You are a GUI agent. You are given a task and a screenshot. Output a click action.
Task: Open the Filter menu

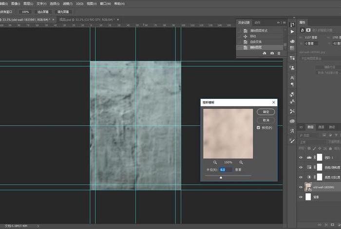tap(67, 4)
